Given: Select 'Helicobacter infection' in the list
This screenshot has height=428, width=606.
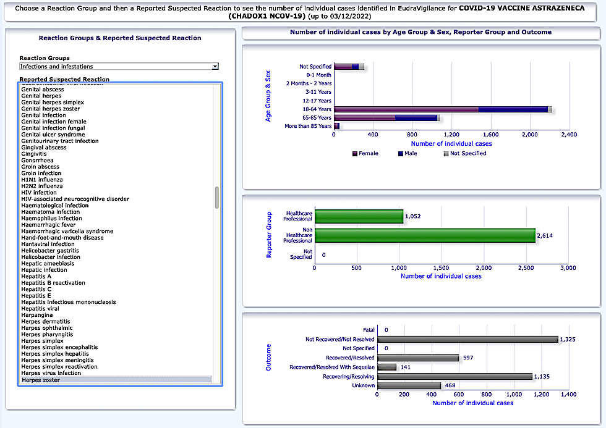Looking at the screenshot, I should coord(51,257).
